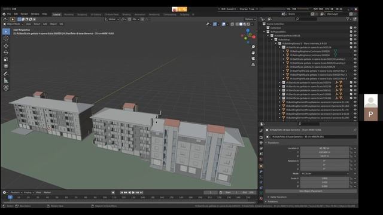383x215 pixels.
Task: Activate the Move tool
Action: coord(6,45)
